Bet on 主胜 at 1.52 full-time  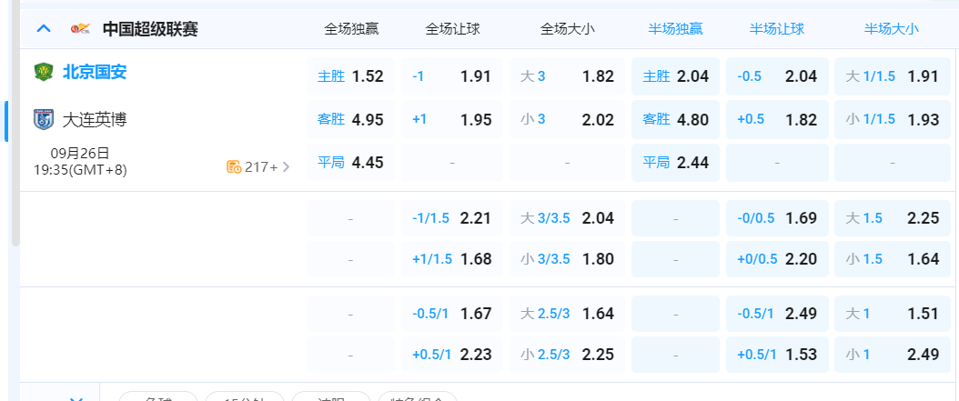pos(350,76)
